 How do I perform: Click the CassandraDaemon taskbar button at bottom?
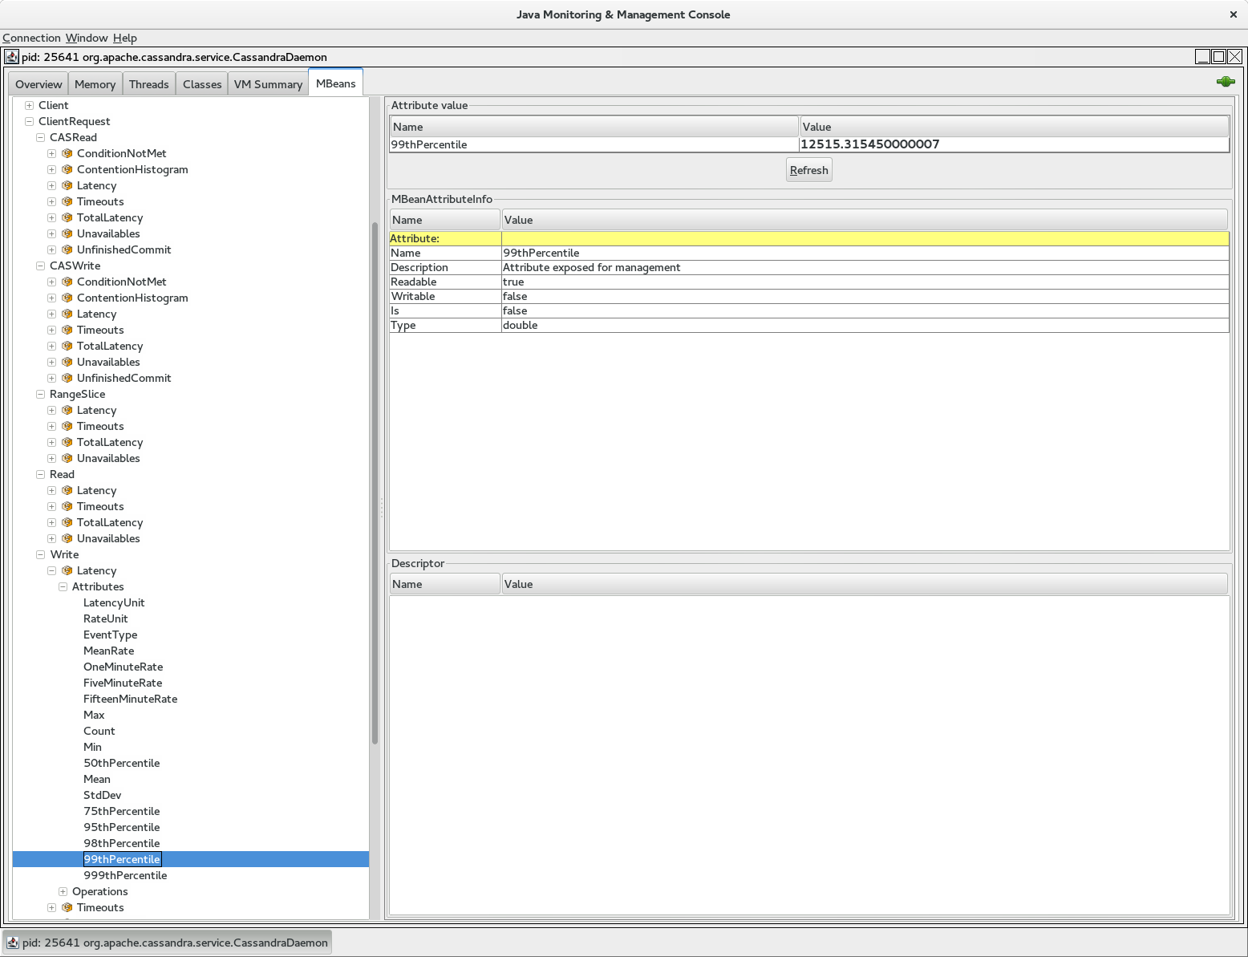point(167,943)
